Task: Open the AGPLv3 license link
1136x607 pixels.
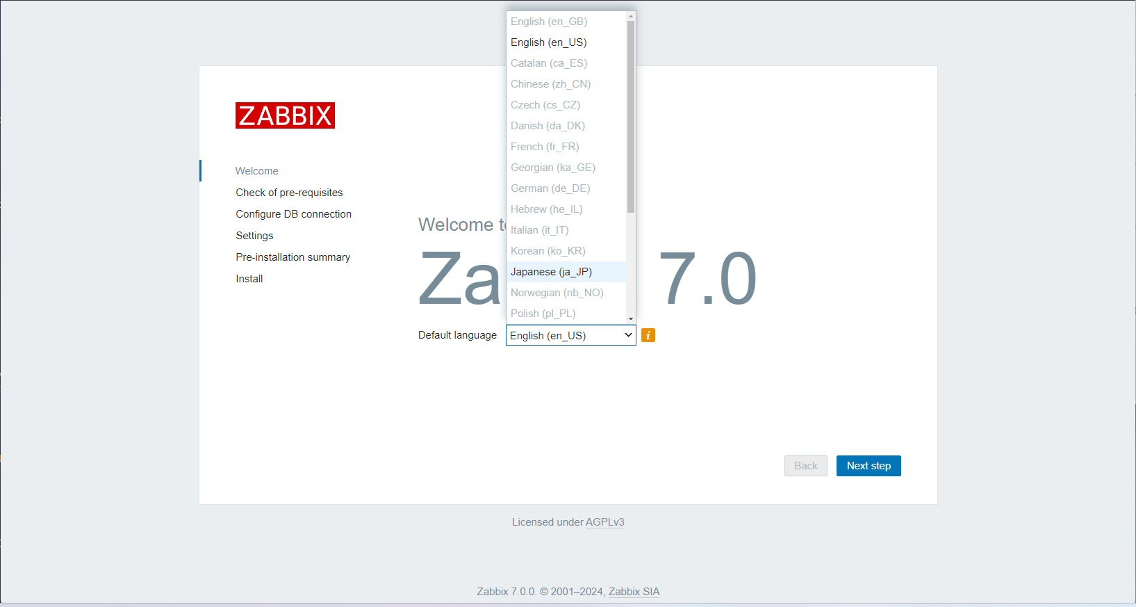Action: click(x=604, y=522)
